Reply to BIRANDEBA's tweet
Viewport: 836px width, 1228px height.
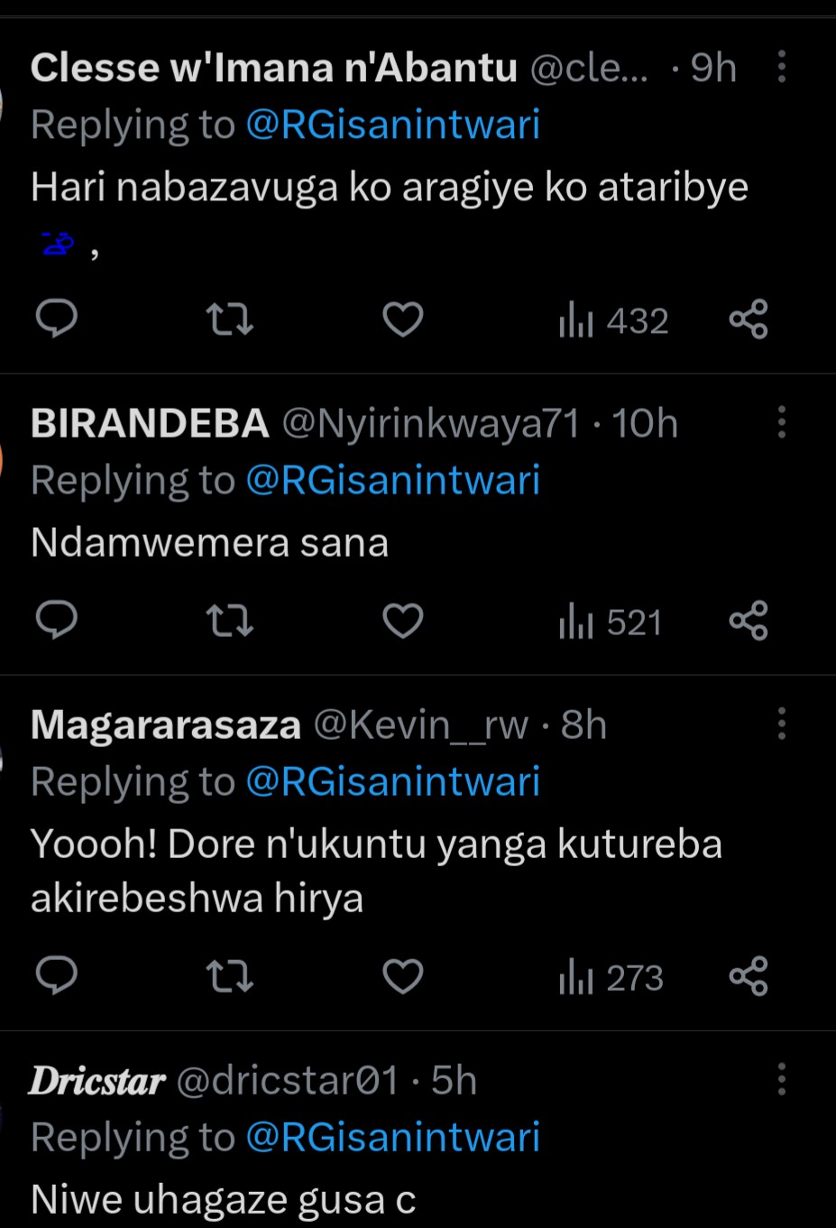(56, 621)
